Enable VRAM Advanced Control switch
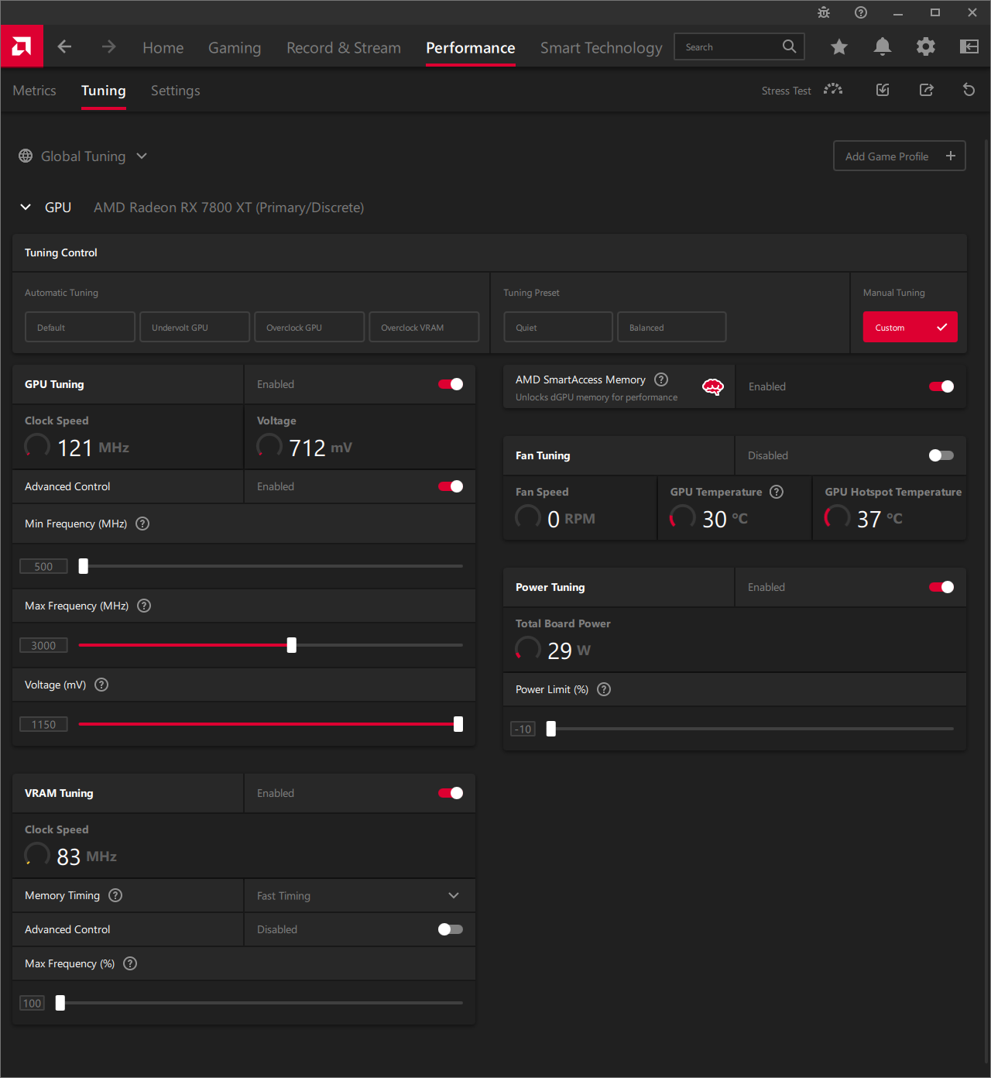 pyautogui.click(x=451, y=929)
